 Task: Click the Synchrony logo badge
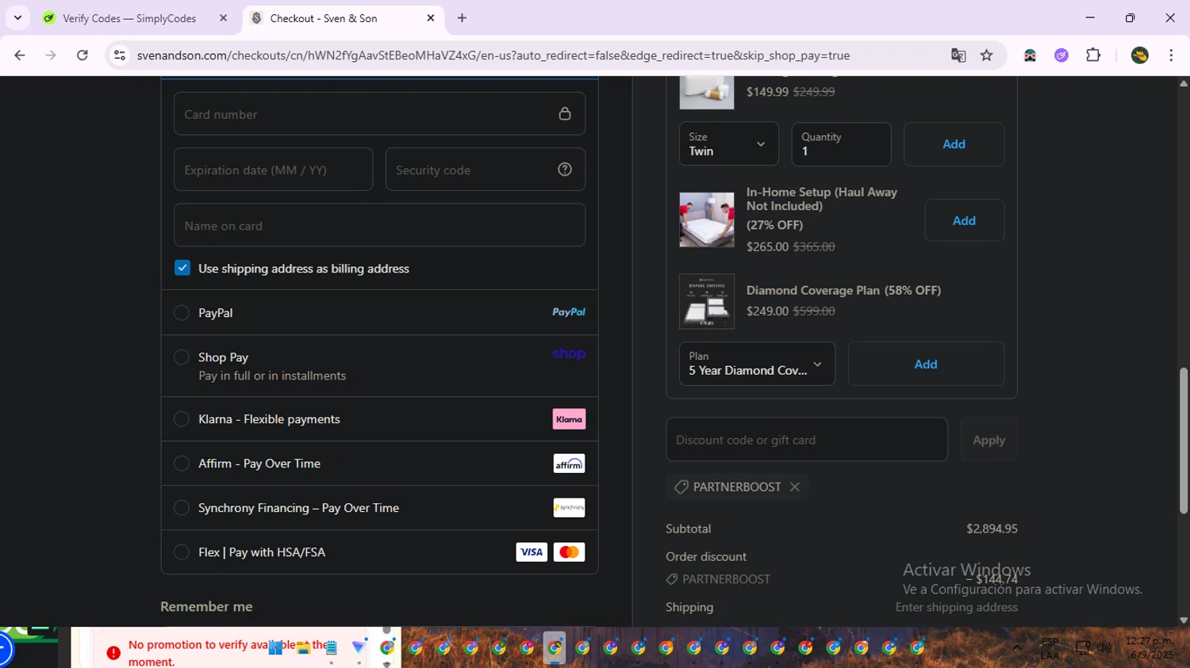point(569,508)
